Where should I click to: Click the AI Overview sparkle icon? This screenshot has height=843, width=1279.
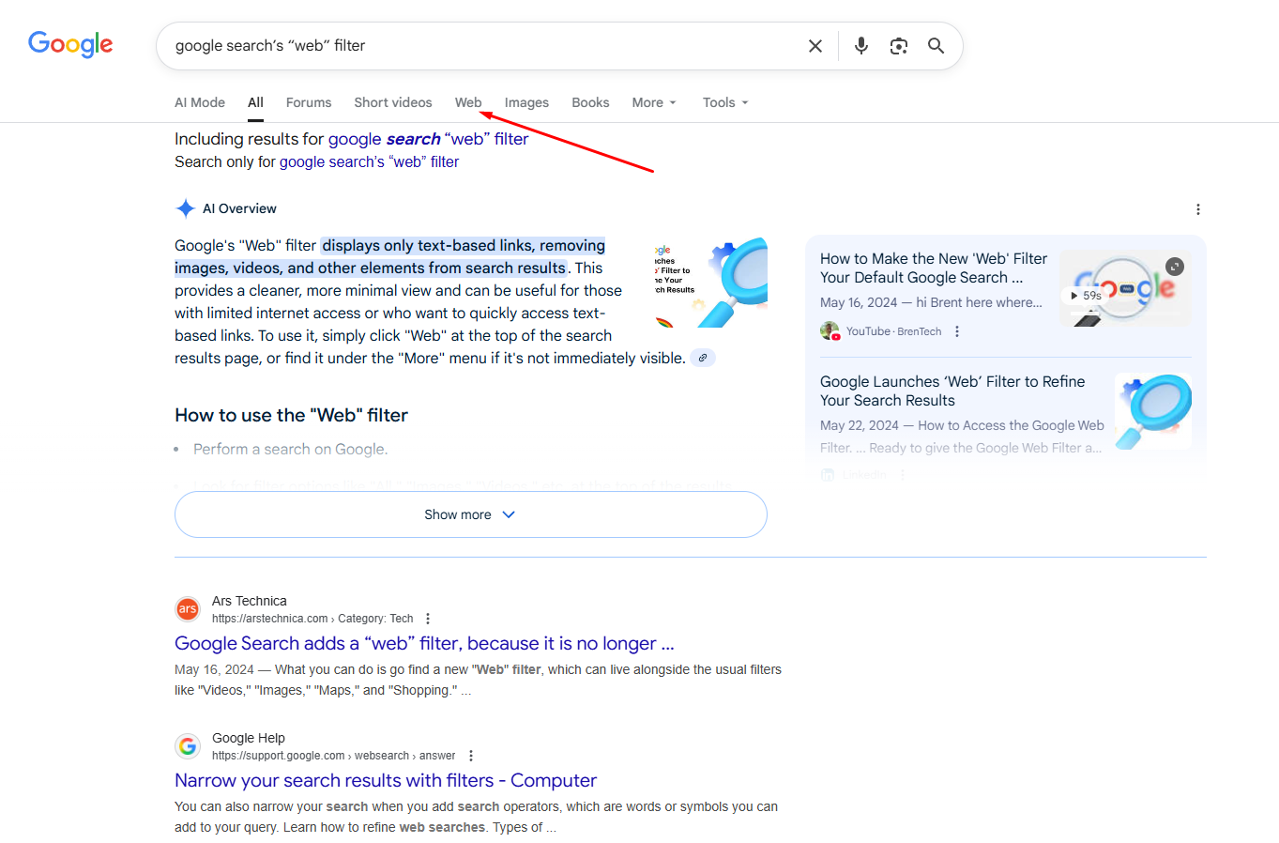click(x=185, y=208)
